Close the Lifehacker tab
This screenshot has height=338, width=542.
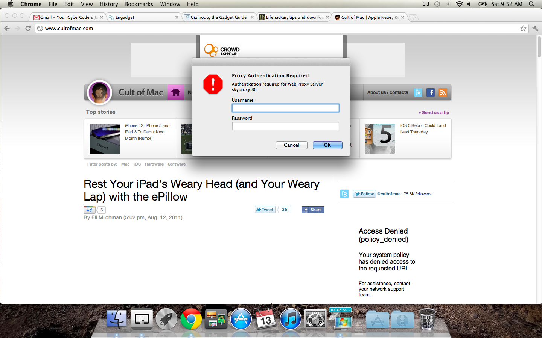[x=327, y=17]
